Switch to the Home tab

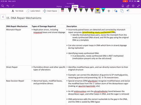pos(59,6)
